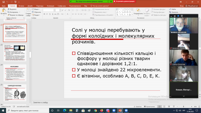Expand more participants chevron in Zoom panel
Viewport: 201px width, 113px height.
pos(184,96)
